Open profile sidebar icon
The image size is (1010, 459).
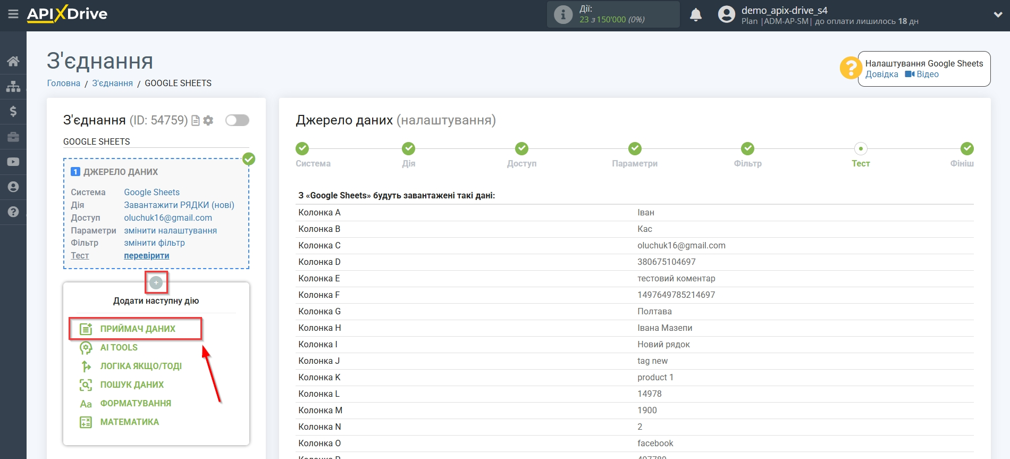(x=13, y=187)
